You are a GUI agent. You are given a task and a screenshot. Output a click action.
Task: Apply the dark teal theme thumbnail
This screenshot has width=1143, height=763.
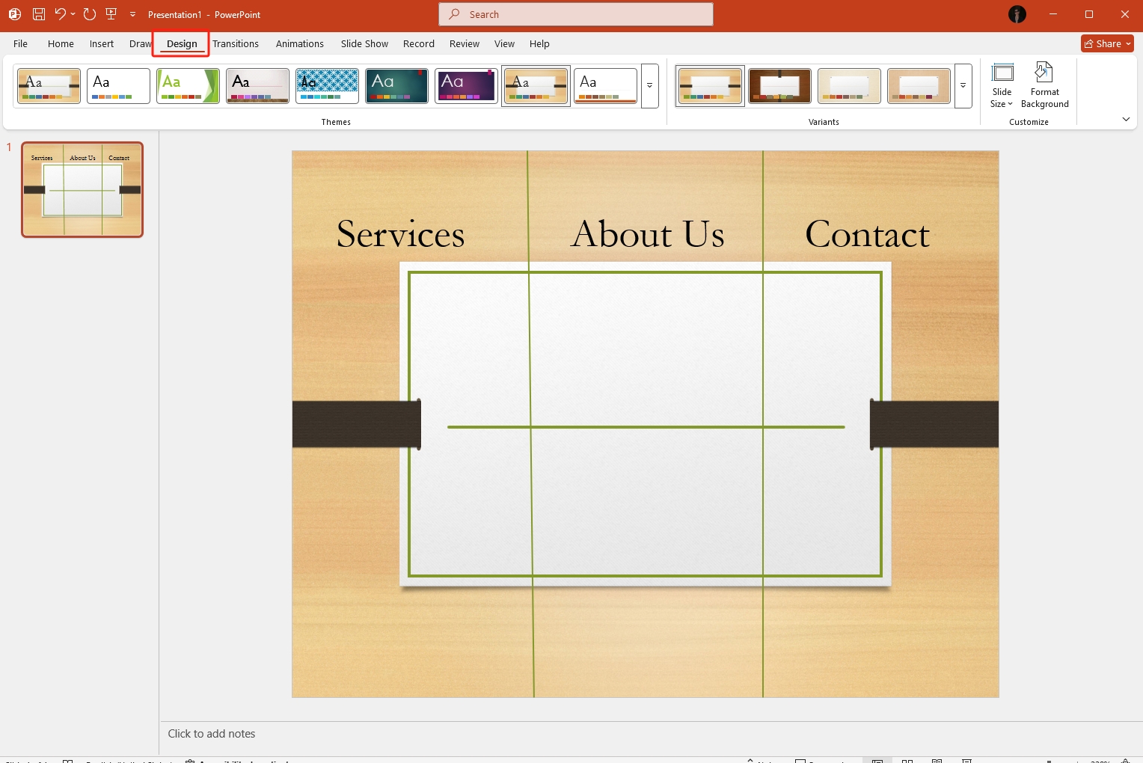[x=396, y=86]
